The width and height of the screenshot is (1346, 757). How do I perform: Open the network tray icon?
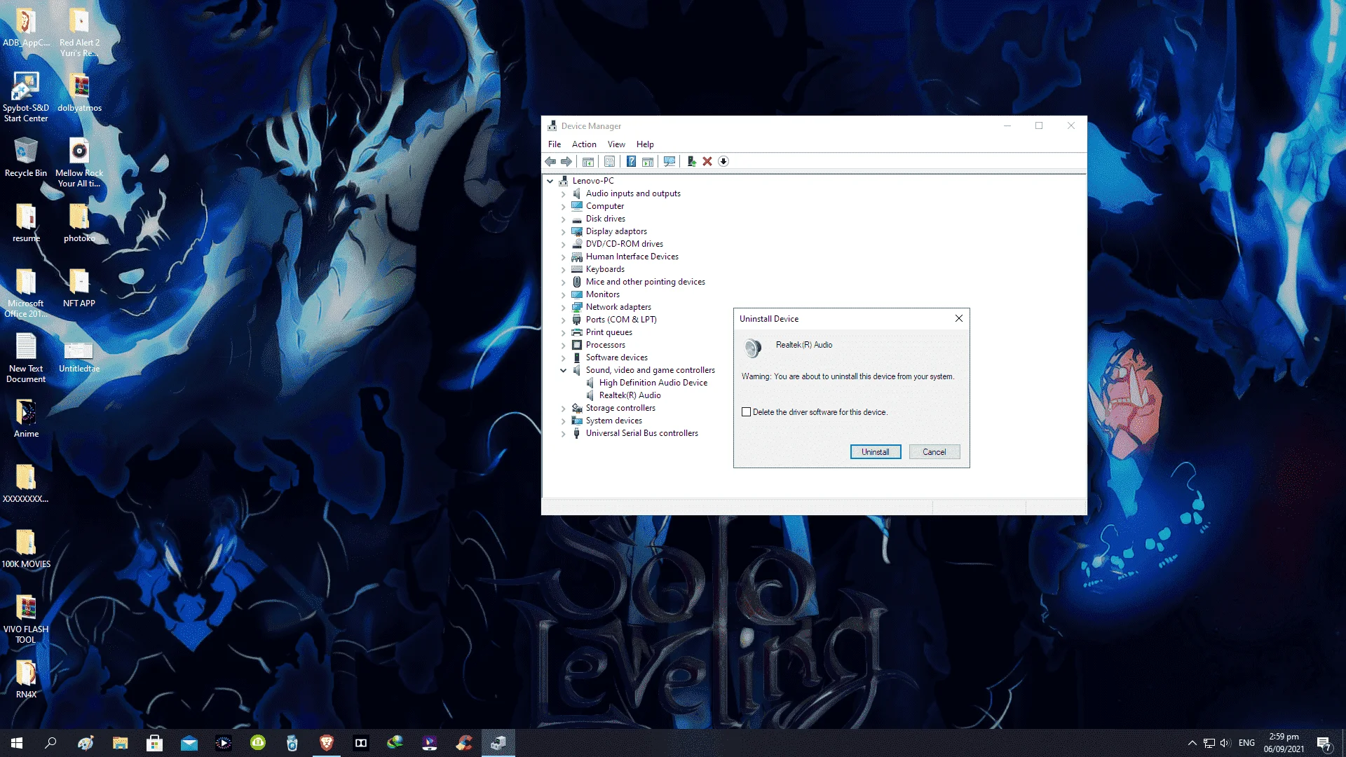[1209, 743]
